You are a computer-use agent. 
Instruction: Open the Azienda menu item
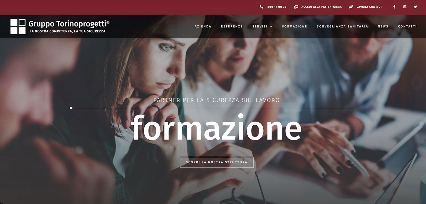[x=203, y=26]
